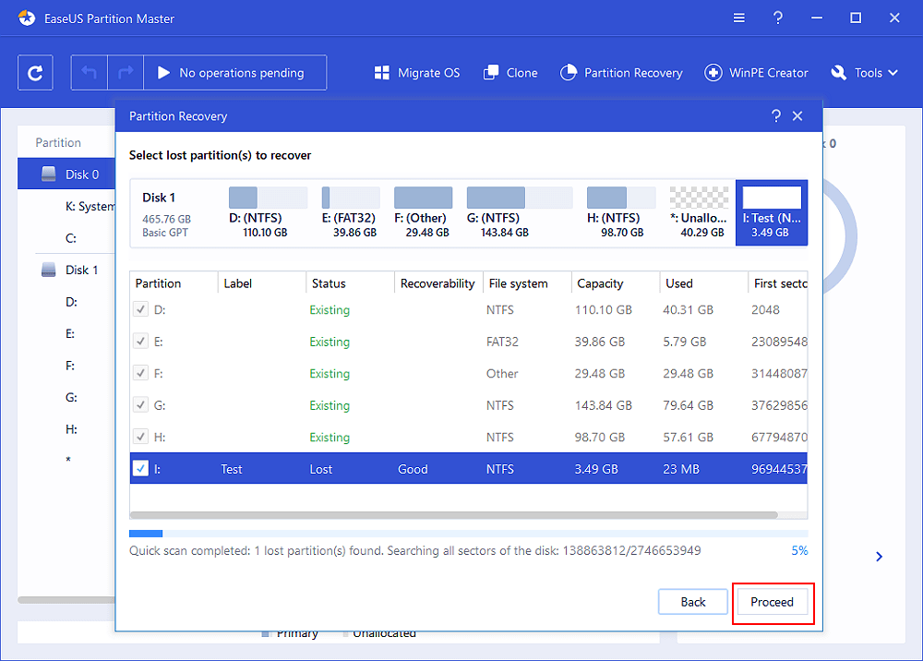Select H: (NTFS) partition block
The width and height of the screenshot is (923, 661).
click(x=621, y=212)
